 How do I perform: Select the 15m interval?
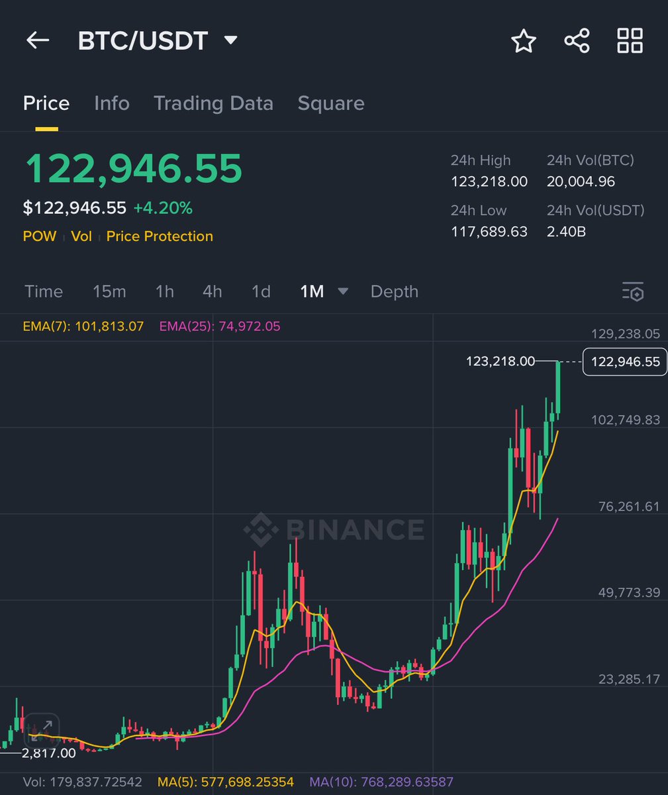click(109, 291)
